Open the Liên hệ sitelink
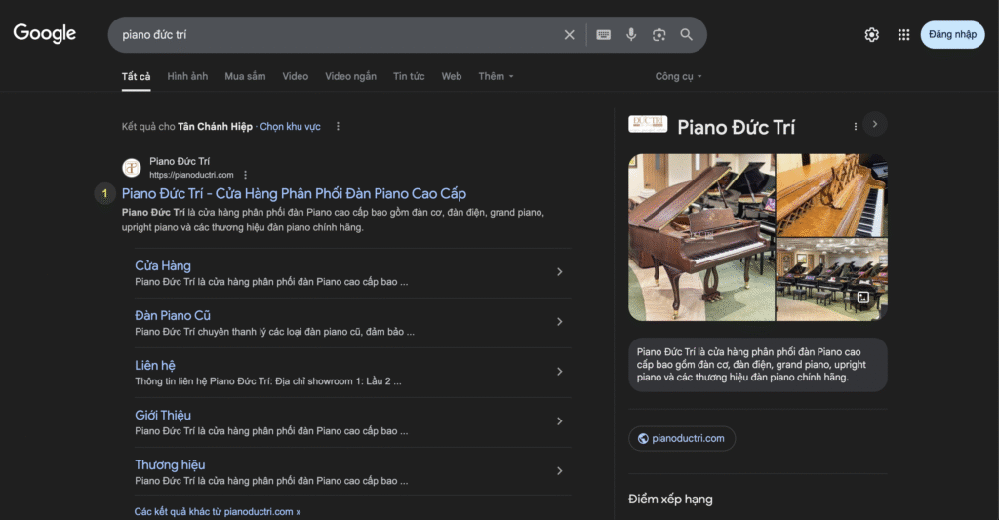The height and width of the screenshot is (520, 999). pos(155,365)
